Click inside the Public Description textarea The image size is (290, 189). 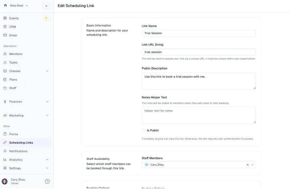[x=199, y=81]
